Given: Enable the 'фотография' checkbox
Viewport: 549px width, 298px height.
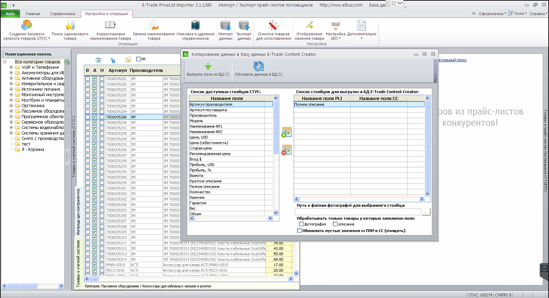Looking at the screenshot, I should pos(301,224).
